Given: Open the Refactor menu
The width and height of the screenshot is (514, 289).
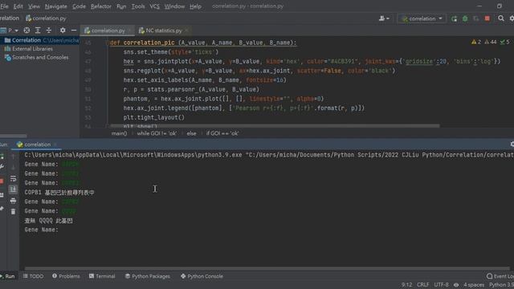Looking at the screenshot, I should (x=101, y=6).
